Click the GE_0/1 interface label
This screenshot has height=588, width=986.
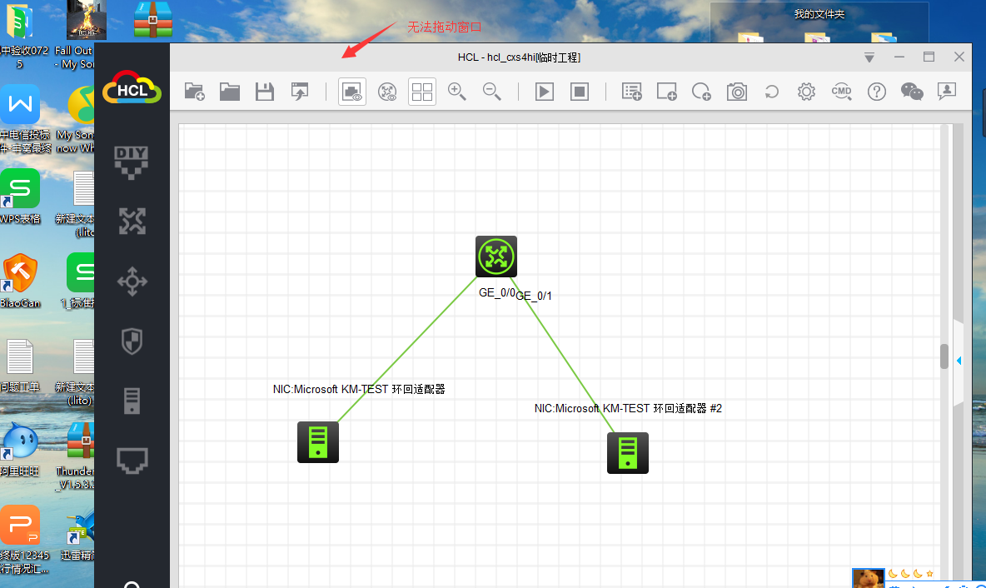coord(534,296)
